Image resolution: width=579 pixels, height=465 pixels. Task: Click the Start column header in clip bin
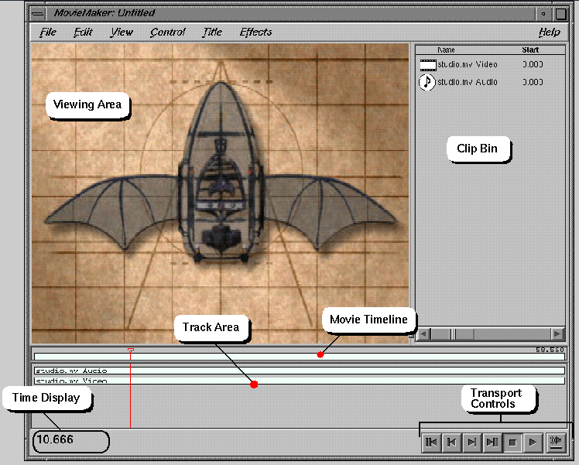pos(530,50)
